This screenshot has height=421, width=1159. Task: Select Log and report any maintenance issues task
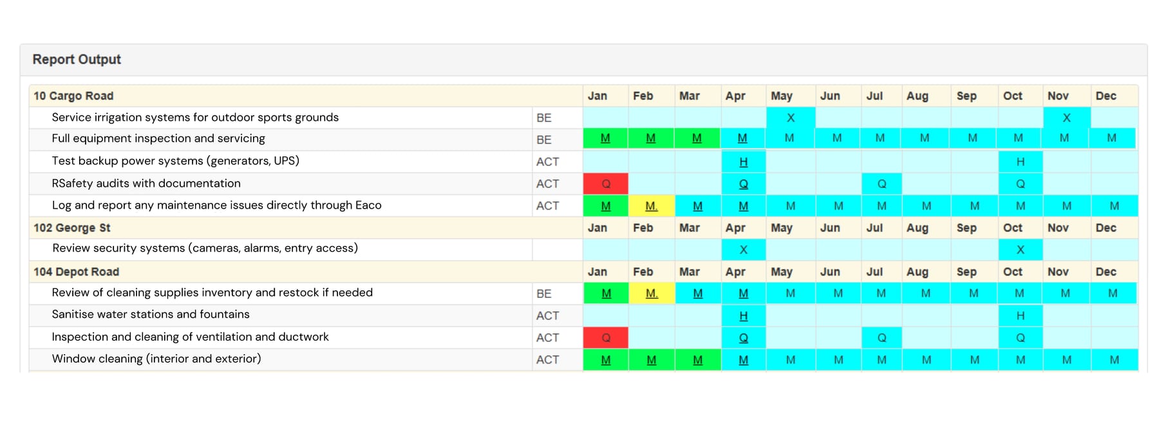(217, 205)
